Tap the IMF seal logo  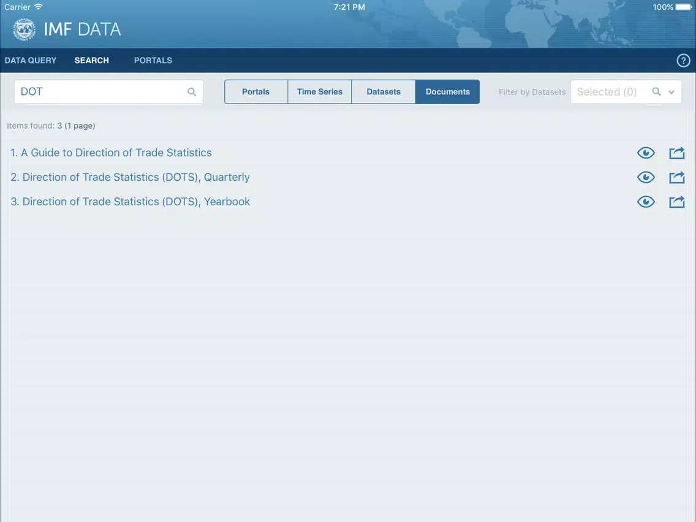pos(24,29)
